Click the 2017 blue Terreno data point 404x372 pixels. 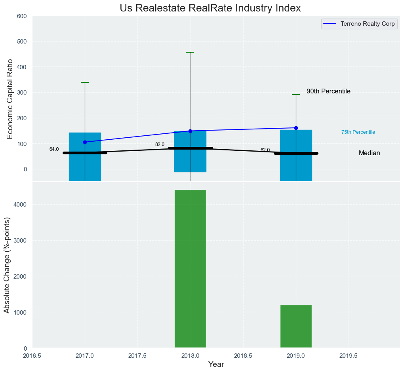[85, 142]
